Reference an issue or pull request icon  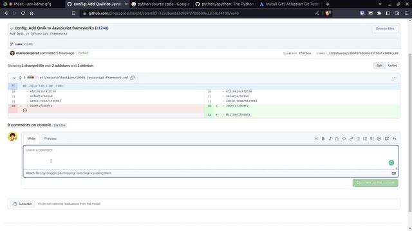[386, 139]
